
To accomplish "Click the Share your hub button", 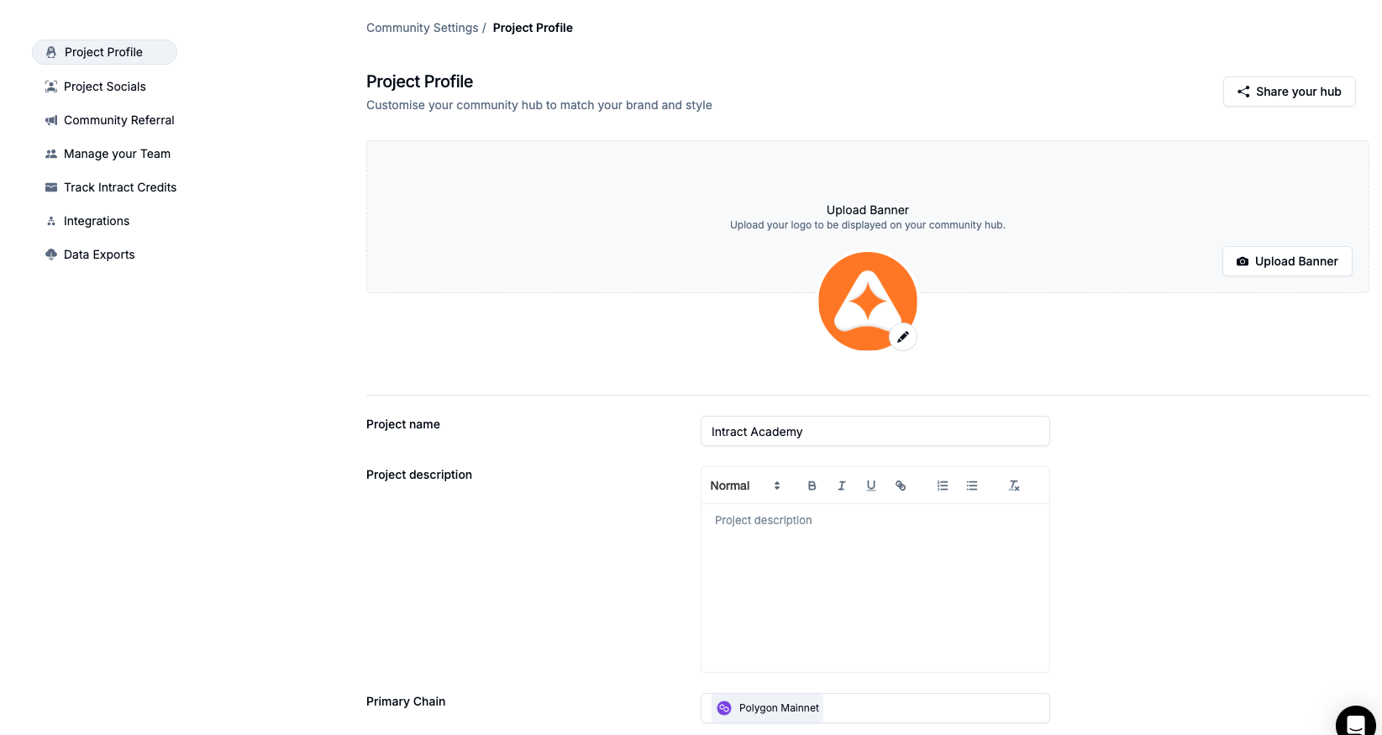I will (1289, 92).
